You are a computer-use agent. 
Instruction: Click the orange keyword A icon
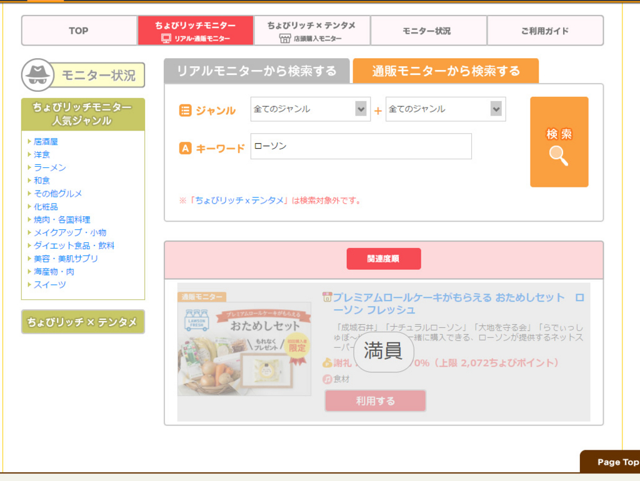(x=185, y=148)
